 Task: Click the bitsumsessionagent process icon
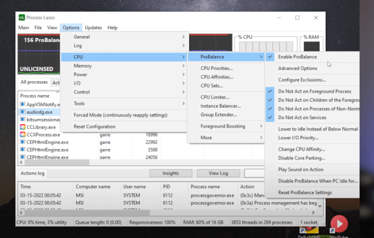23,119
